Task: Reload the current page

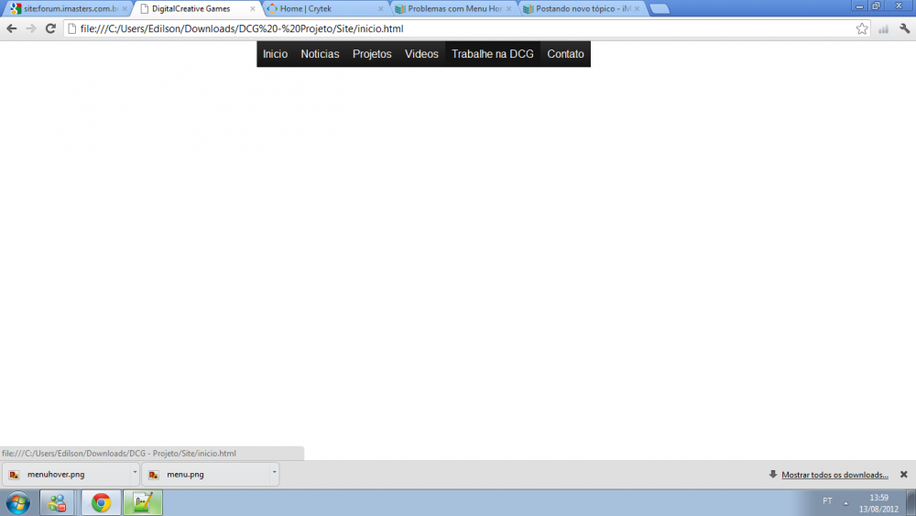Action: (x=50, y=28)
